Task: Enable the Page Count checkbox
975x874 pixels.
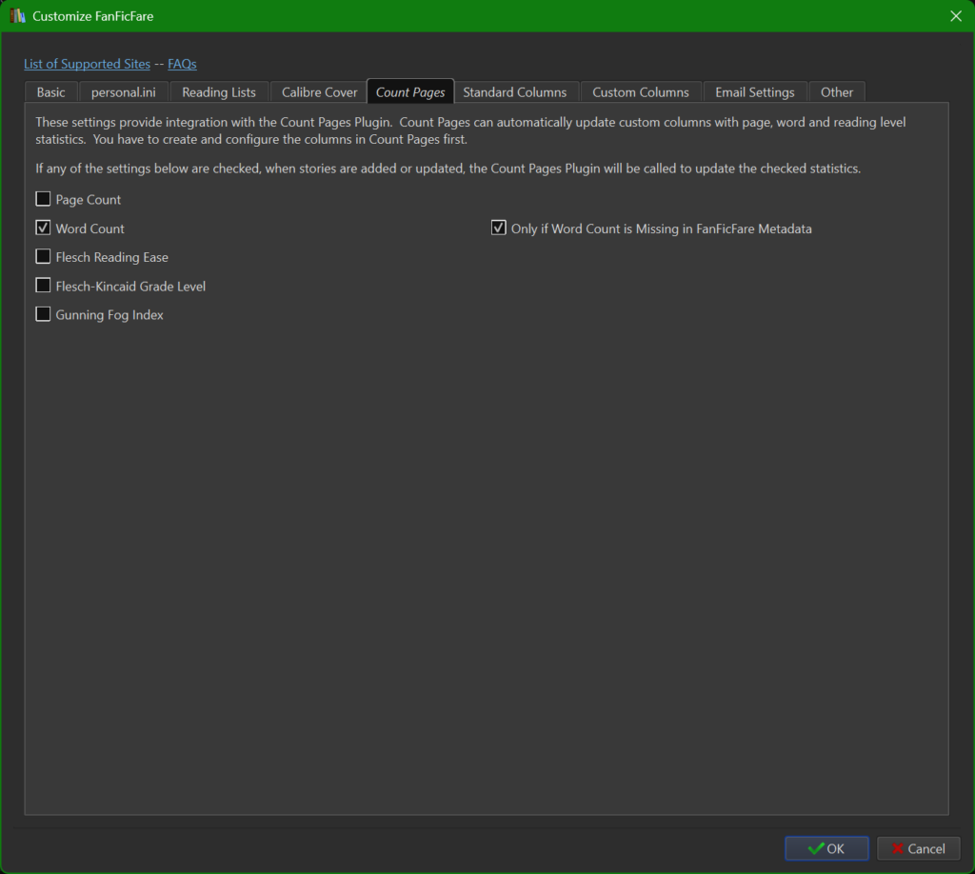Action: click(42, 198)
